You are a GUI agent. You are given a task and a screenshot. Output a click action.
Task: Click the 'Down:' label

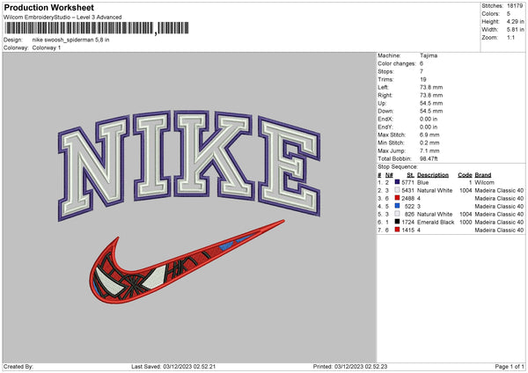(385, 111)
